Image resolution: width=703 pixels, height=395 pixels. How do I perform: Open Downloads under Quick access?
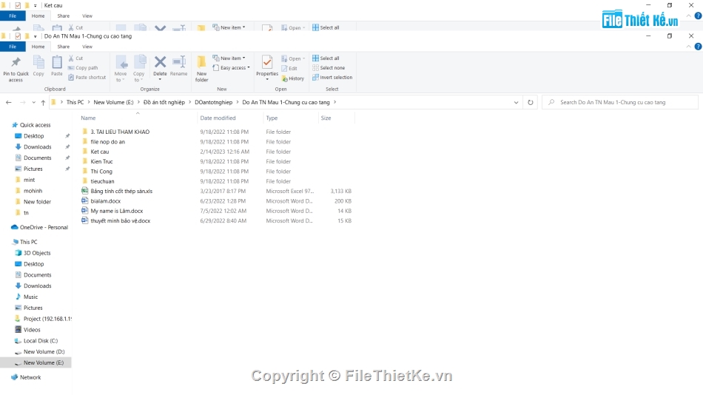click(37, 146)
